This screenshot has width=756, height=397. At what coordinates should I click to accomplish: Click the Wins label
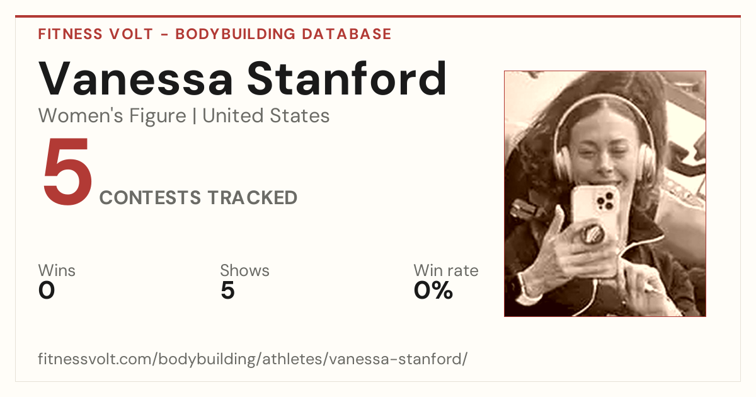point(57,270)
